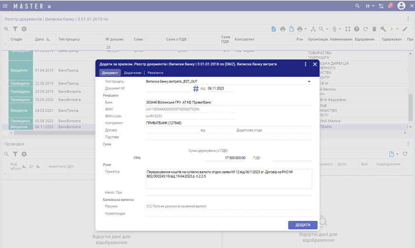
Task: Click the refresh icon in registry toolbar
Action: pyautogui.click(x=366, y=29)
